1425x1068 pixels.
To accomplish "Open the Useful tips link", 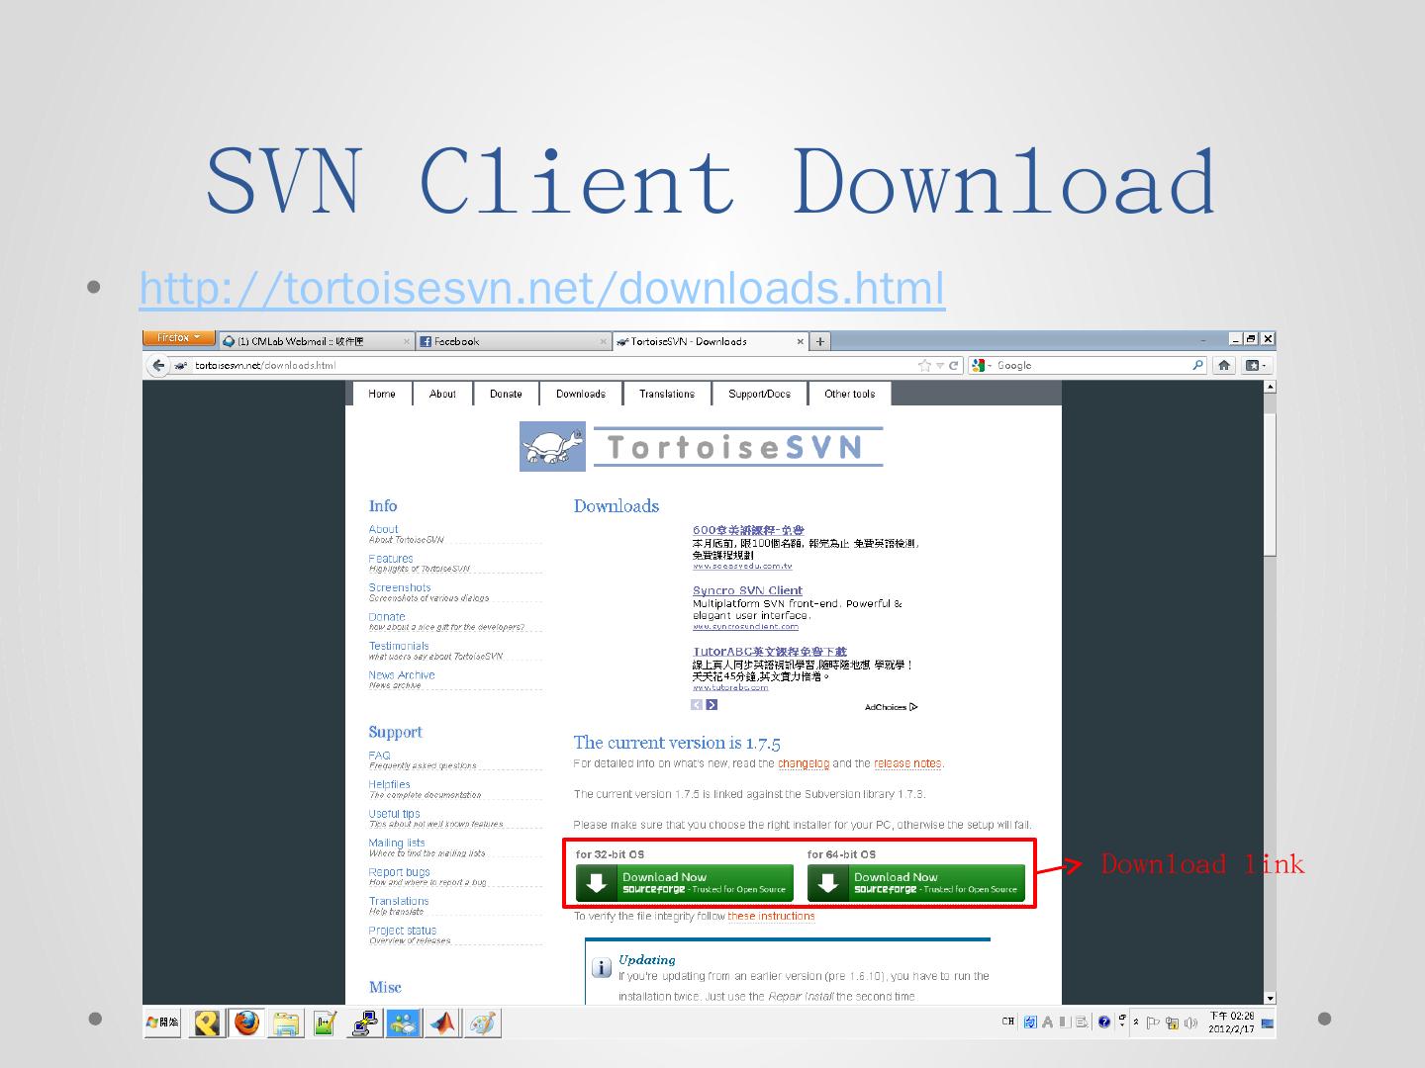I will [x=395, y=814].
